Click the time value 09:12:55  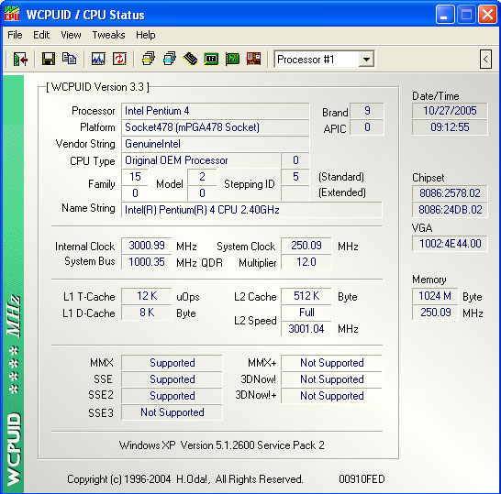(x=450, y=127)
